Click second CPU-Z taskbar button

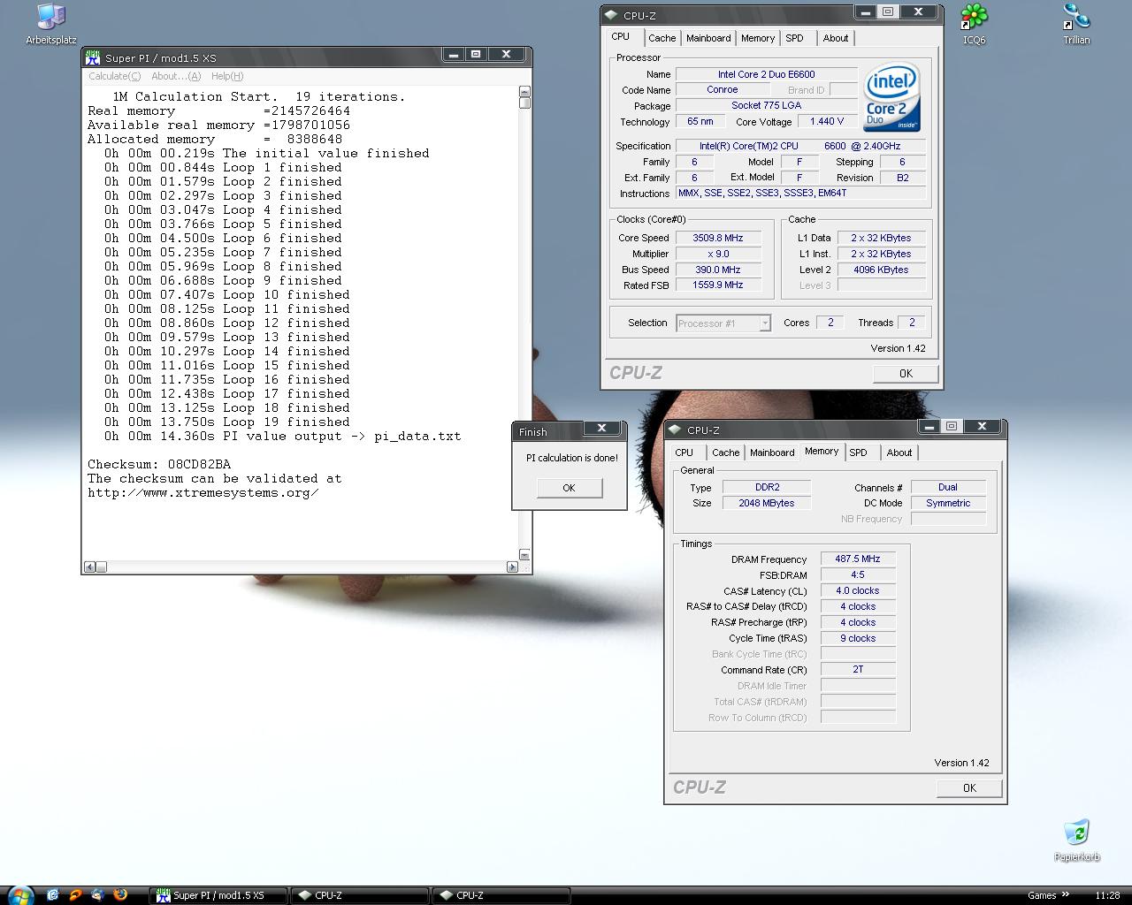(x=500, y=895)
